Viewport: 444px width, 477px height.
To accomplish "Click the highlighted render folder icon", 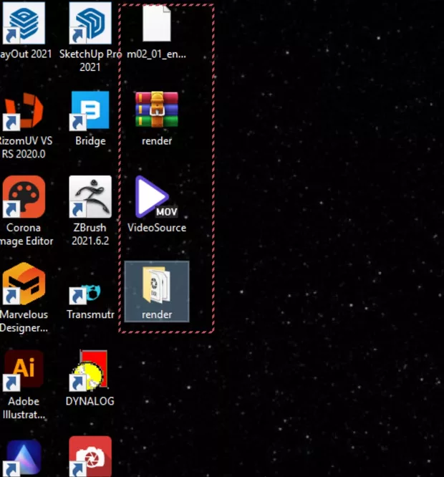I will 156,284.
